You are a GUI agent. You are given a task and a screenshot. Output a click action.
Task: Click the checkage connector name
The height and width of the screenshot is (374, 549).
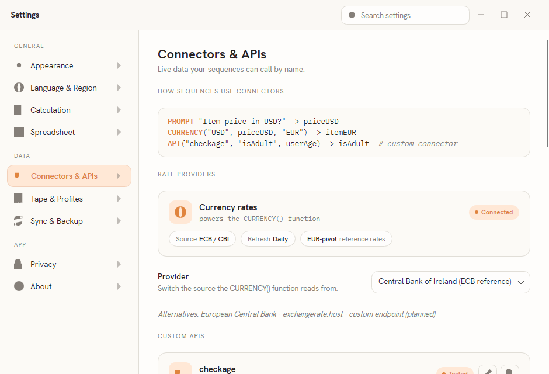(217, 369)
